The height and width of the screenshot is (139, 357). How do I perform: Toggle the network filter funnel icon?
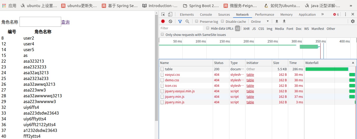(180, 22)
